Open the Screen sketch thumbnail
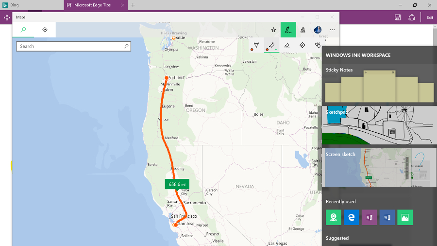The image size is (437, 246). (x=379, y=167)
